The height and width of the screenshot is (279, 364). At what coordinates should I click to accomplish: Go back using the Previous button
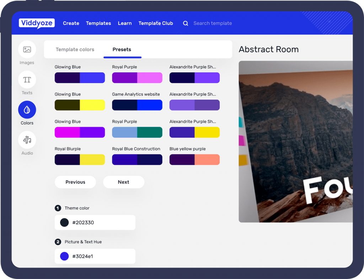(x=75, y=182)
